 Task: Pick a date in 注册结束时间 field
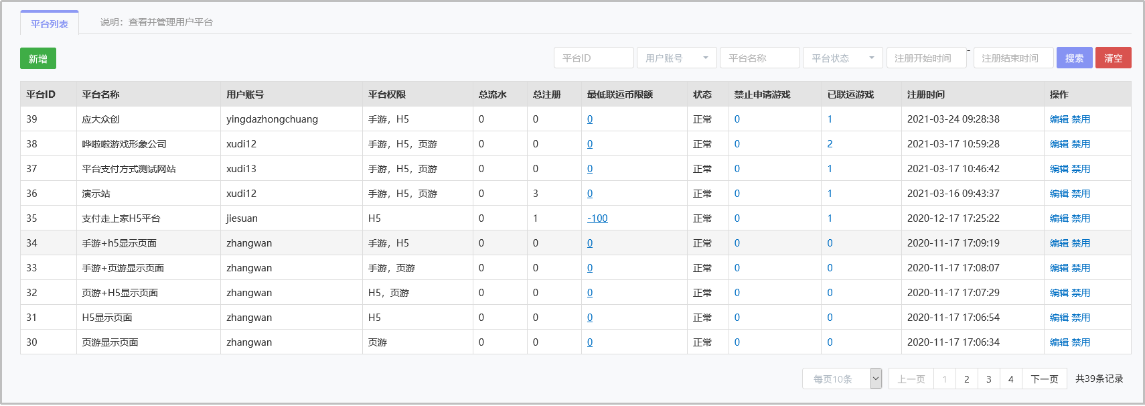pyautogui.click(x=1013, y=58)
